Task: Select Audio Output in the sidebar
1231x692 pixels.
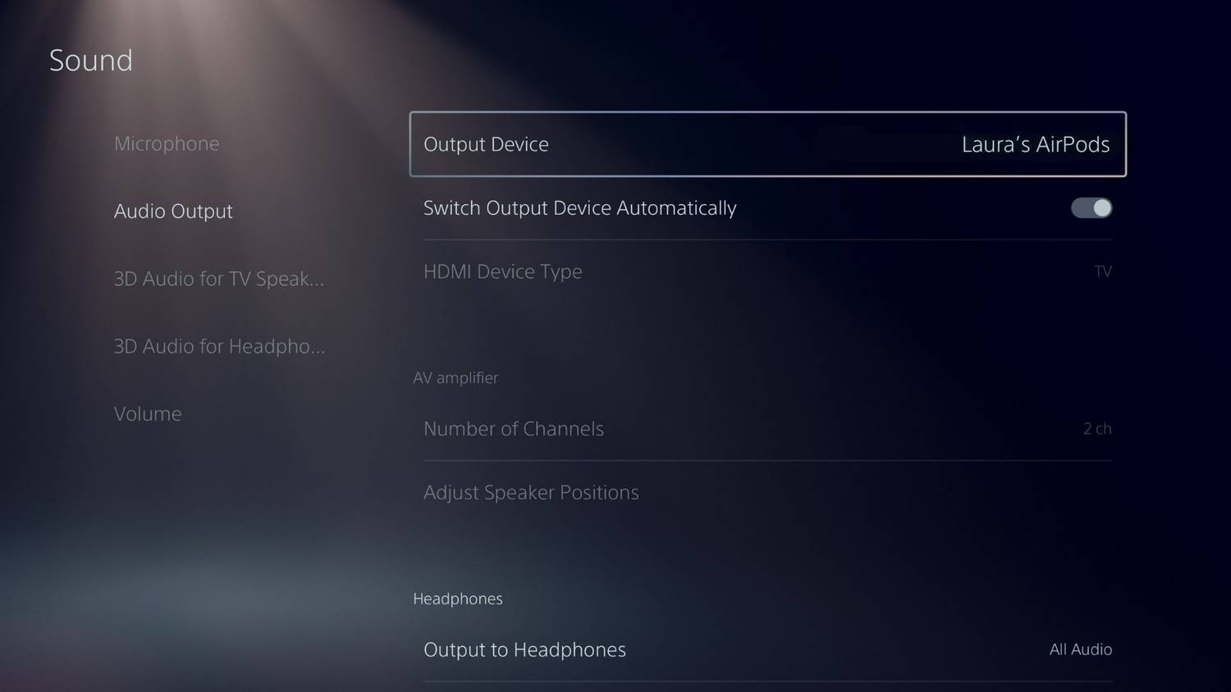Action: (x=173, y=212)
